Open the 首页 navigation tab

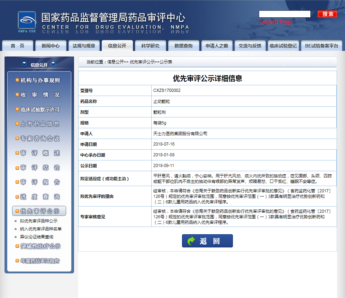[x=18, y=46]
